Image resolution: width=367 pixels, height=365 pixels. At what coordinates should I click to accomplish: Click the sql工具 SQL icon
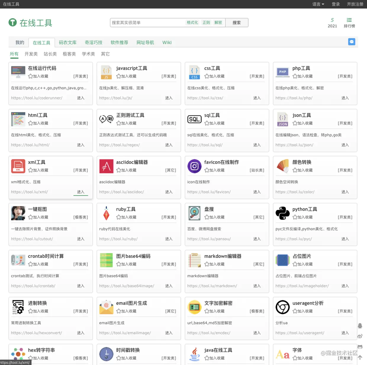pos(194,119)
